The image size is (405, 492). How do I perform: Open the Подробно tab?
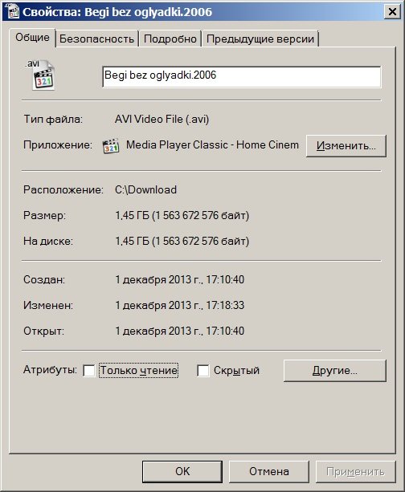click(170, 39)
